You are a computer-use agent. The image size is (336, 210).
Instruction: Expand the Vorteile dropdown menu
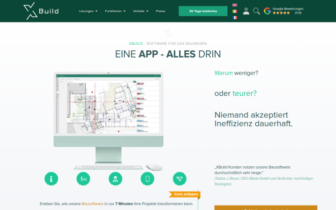click(x=141, y=11)
